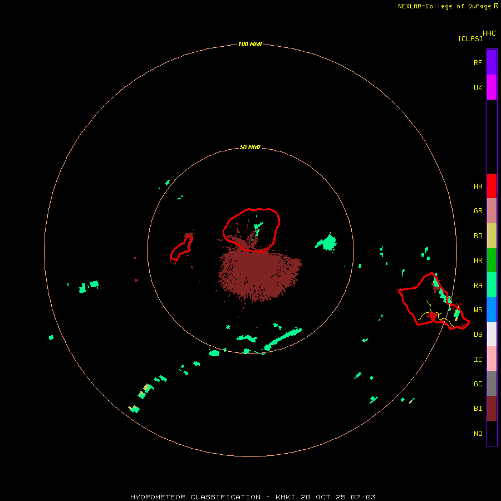Click the large red island outline near center
This screenshot has height=501, width=501.
(251, 230)
